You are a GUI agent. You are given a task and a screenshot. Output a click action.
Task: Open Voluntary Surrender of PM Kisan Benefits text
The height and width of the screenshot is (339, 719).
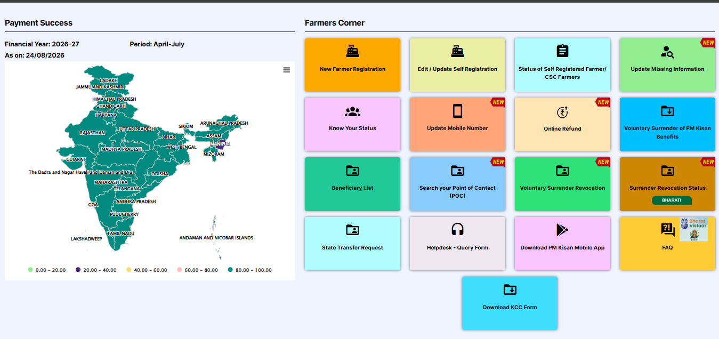point(667,132)
